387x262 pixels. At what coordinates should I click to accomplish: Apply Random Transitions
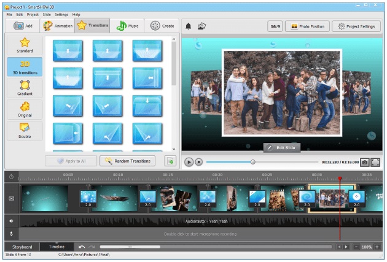click(127, 161)
